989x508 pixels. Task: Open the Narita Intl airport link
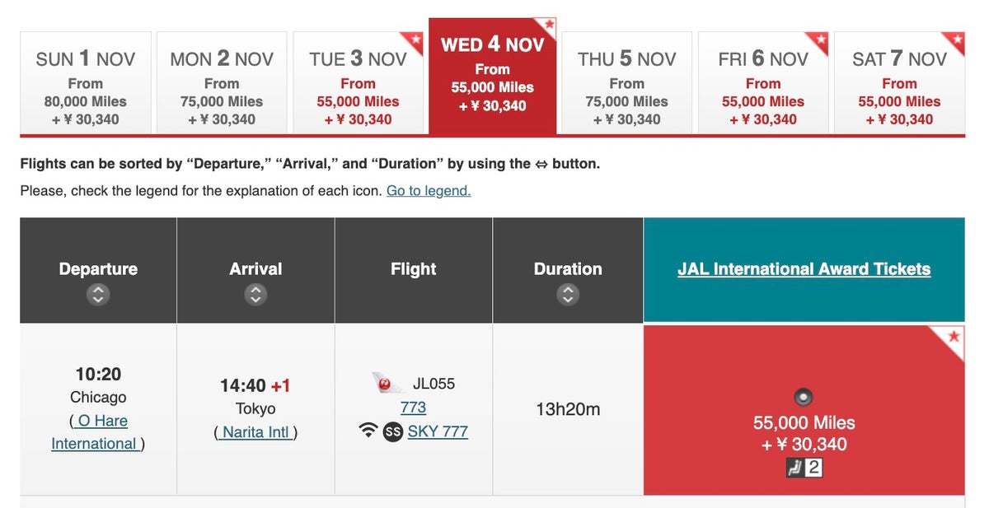(255, 432)
